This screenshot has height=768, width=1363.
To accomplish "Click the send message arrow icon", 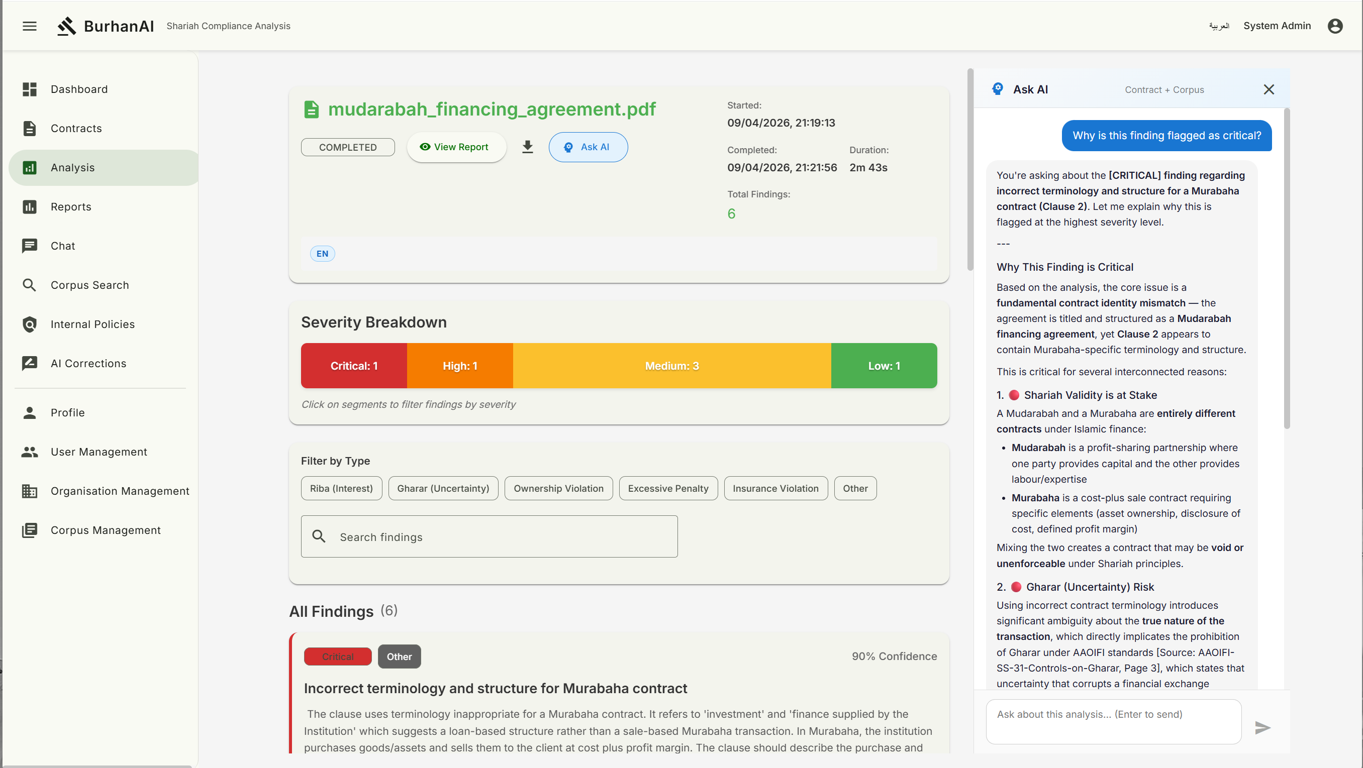I will [1262, 727].
